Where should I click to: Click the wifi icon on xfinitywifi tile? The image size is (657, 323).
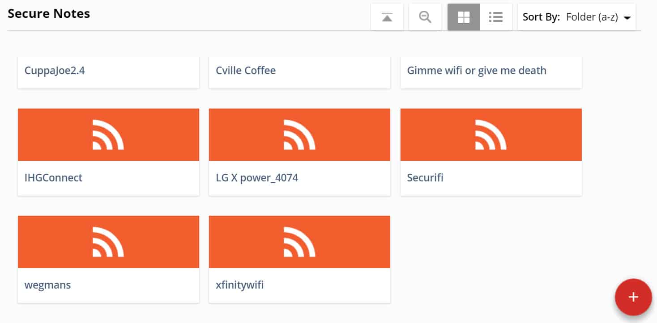(x=299, y=242)
